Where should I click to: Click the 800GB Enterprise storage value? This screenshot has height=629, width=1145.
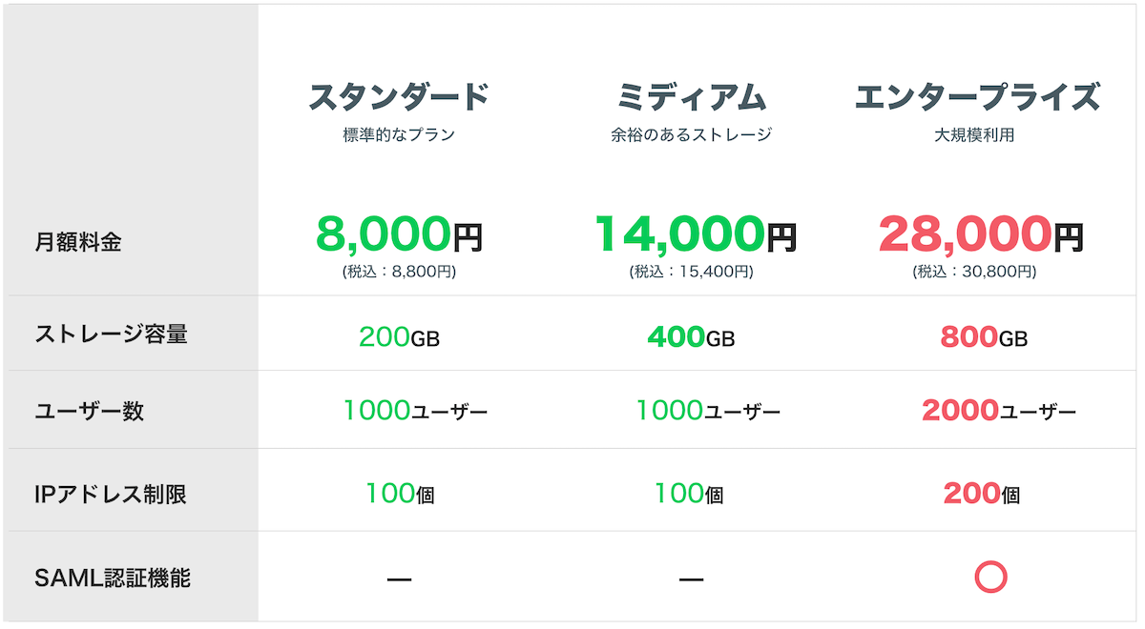pos(983,336)
